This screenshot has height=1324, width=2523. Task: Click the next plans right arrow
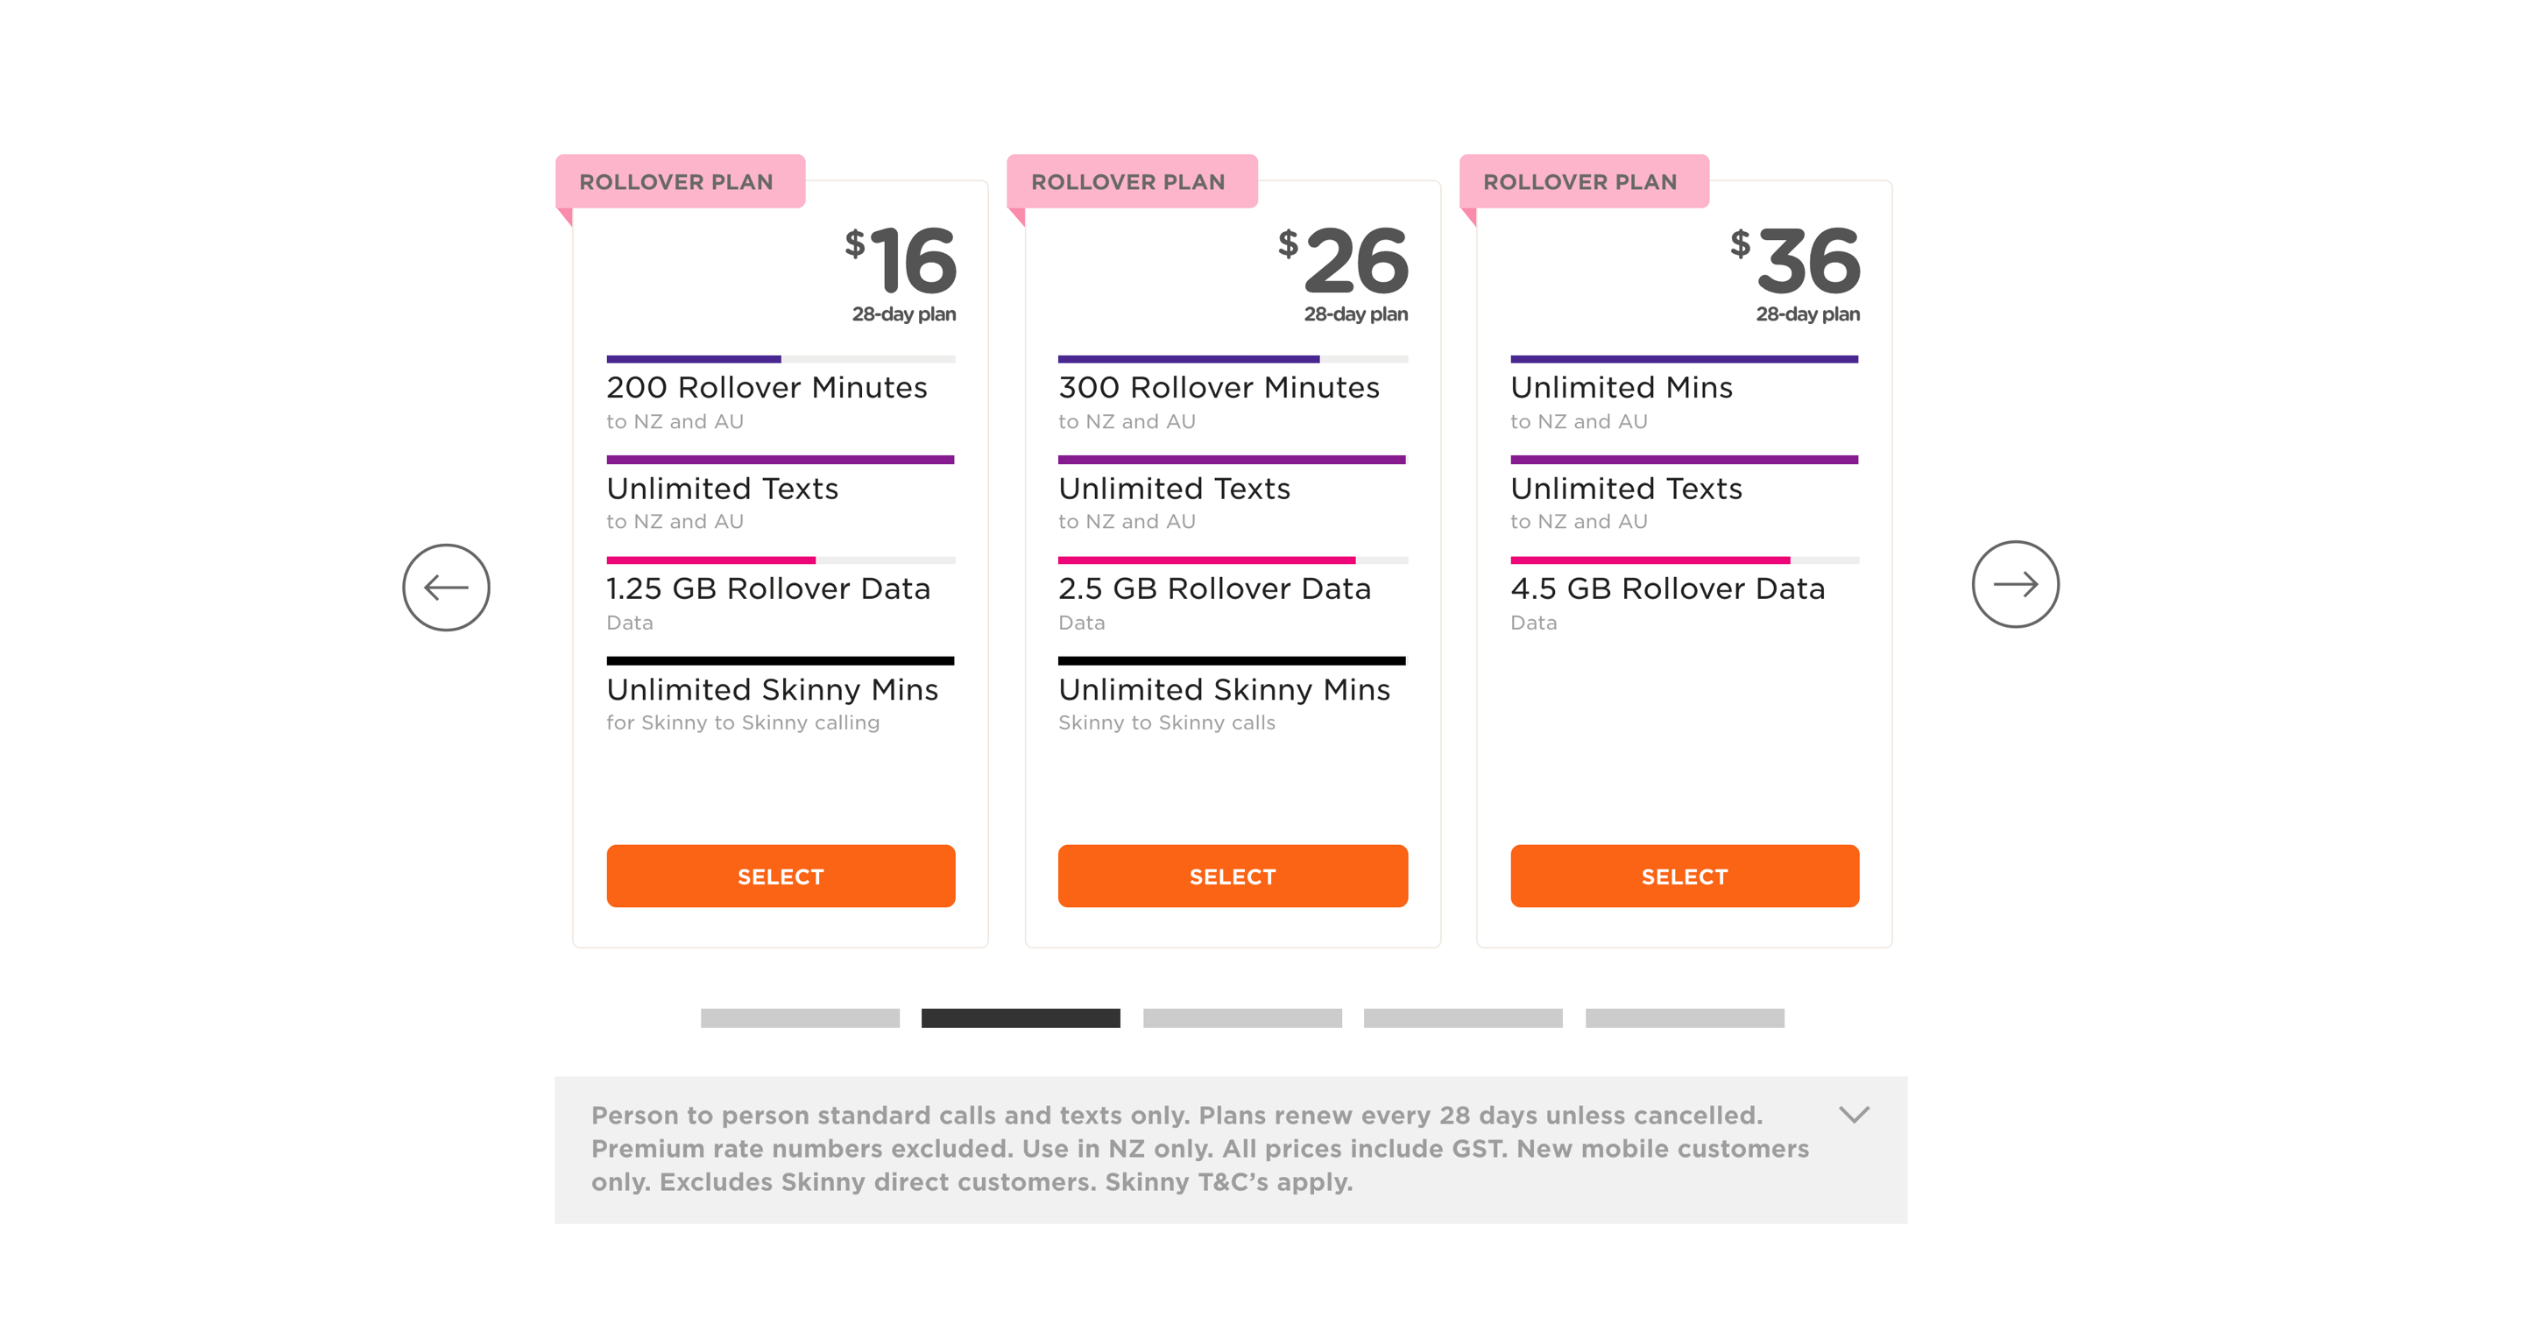point(2015,585)
